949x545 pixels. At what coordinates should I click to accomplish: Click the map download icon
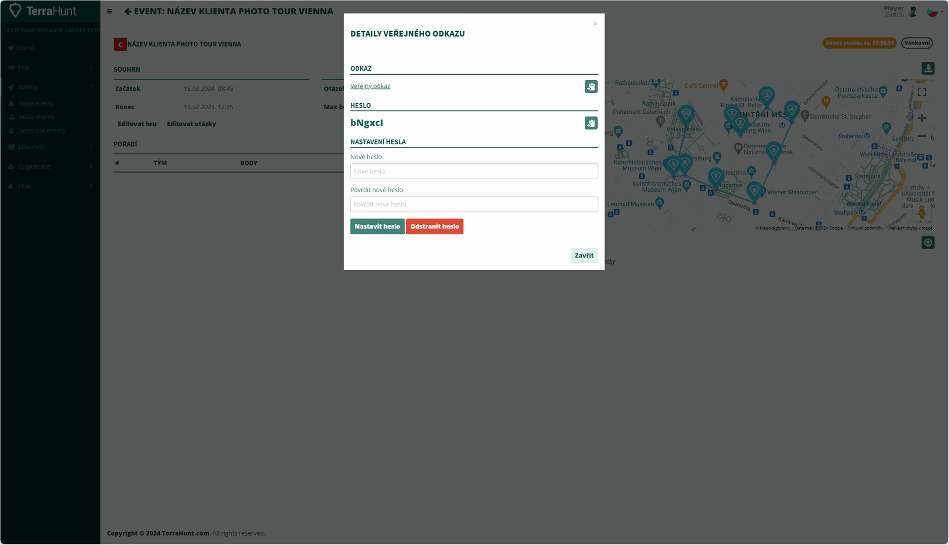tap(928, 68)
